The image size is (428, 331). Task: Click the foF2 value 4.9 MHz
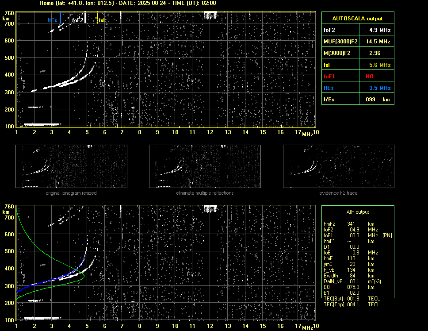380,30
